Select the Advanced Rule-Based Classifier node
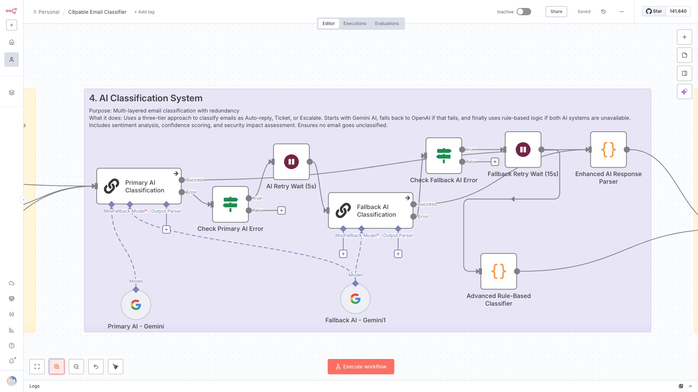698x392 pixels. [x=499, y=271]
